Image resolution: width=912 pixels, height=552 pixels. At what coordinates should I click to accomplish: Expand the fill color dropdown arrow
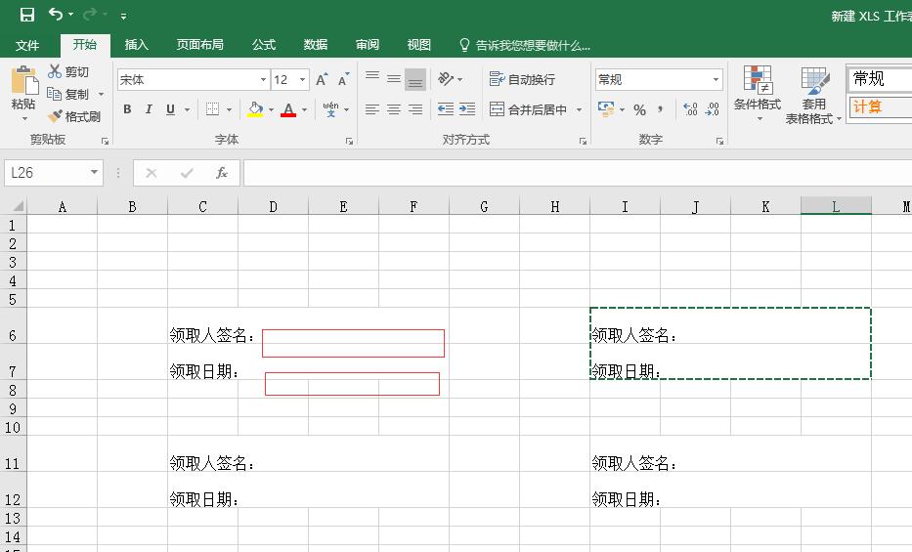pos(271,109)
